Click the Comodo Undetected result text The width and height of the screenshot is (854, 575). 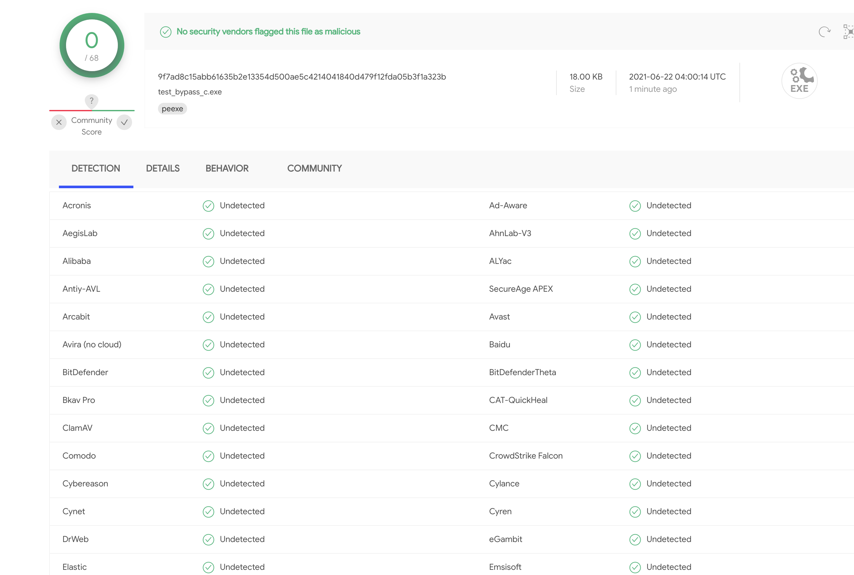coord(242,456)
